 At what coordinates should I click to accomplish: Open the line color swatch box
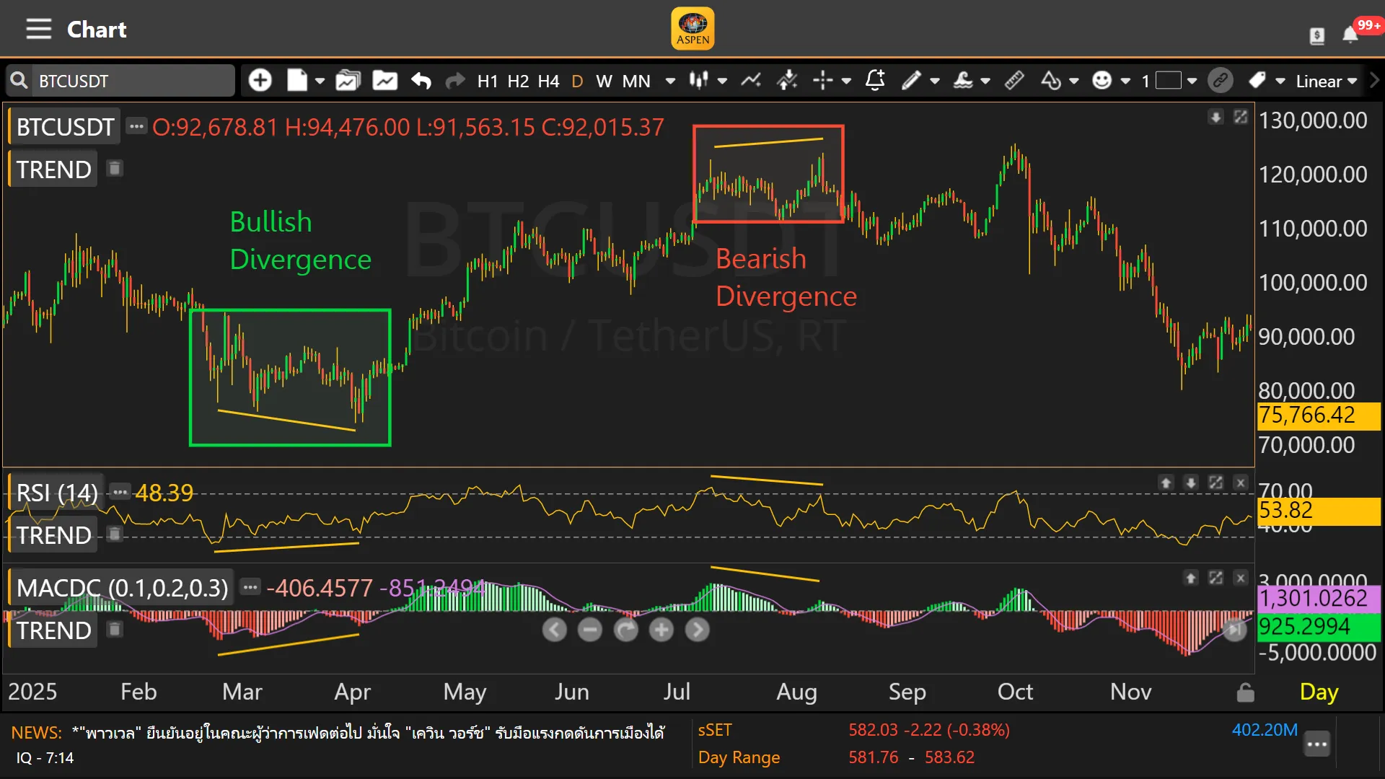pyautogui.click(x=1168, y=80)
